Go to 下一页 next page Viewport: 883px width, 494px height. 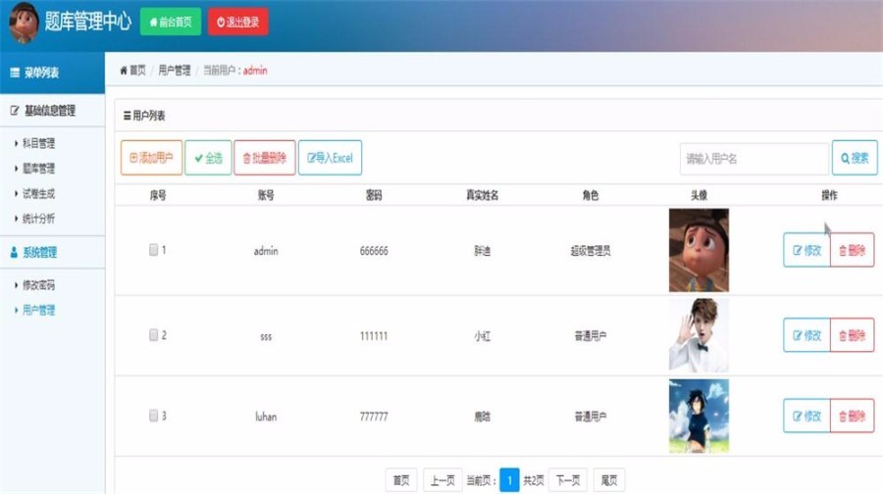568,480
